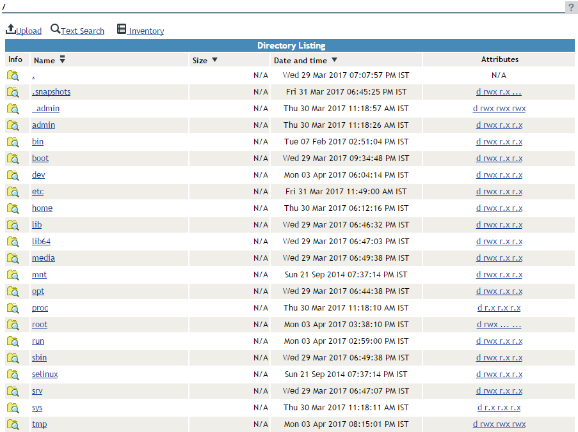Click the folder info icon beside "root"
The image size is (578, 432).
(x=13, y=324)
